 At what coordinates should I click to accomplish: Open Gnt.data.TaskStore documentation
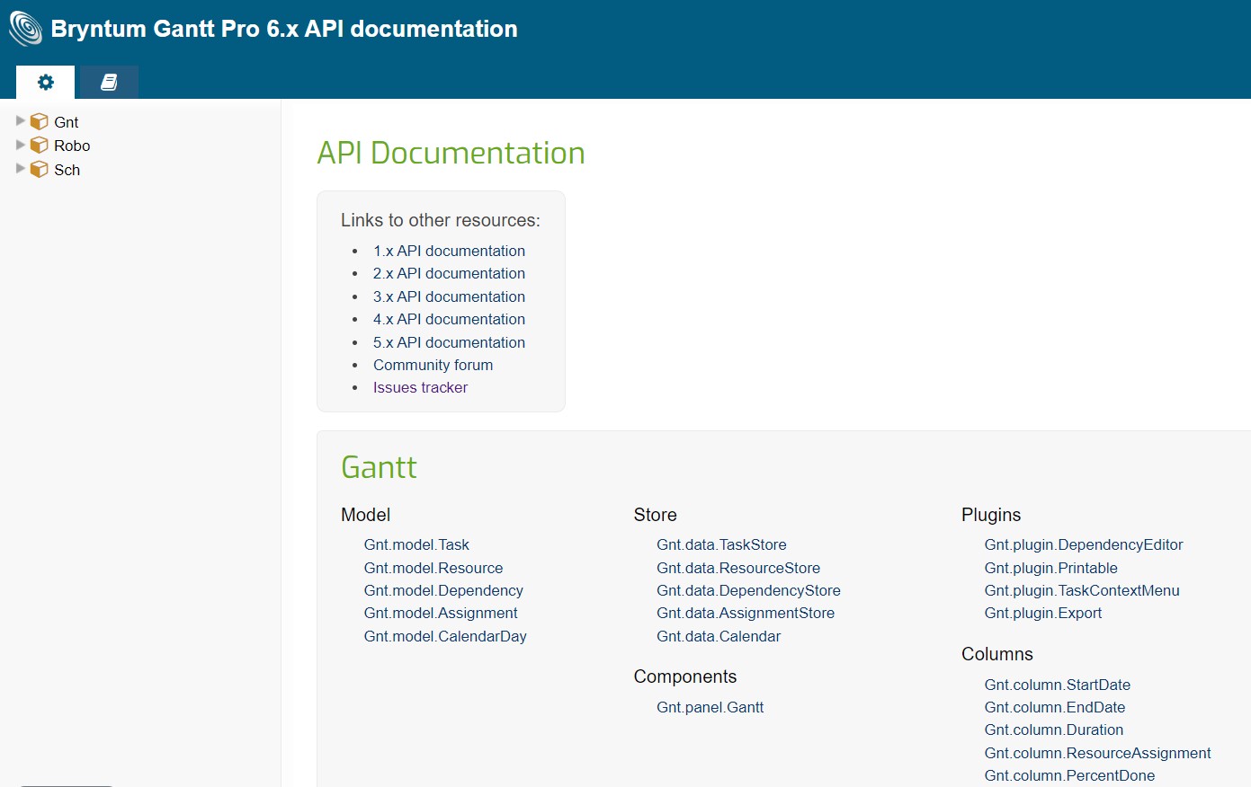721,544
